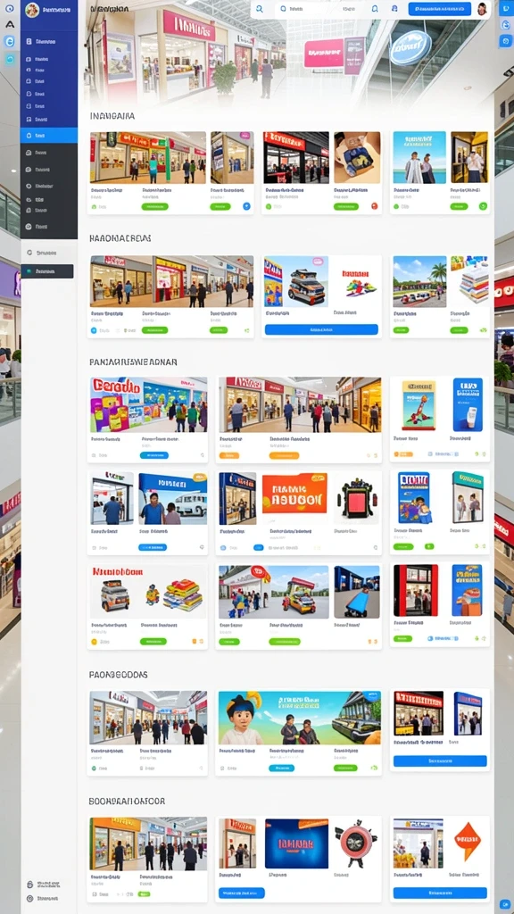Click the "A" icon in the far-left strip
Screen dimensions: 514x914
9,25
